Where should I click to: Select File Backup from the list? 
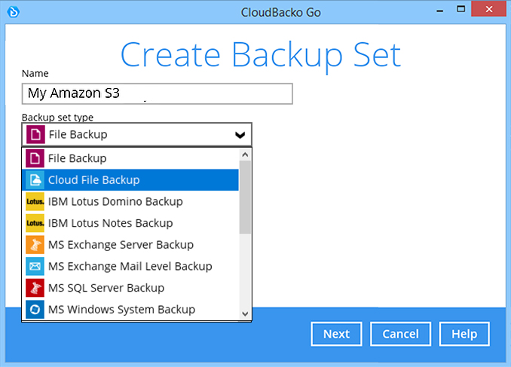(130, 158)
